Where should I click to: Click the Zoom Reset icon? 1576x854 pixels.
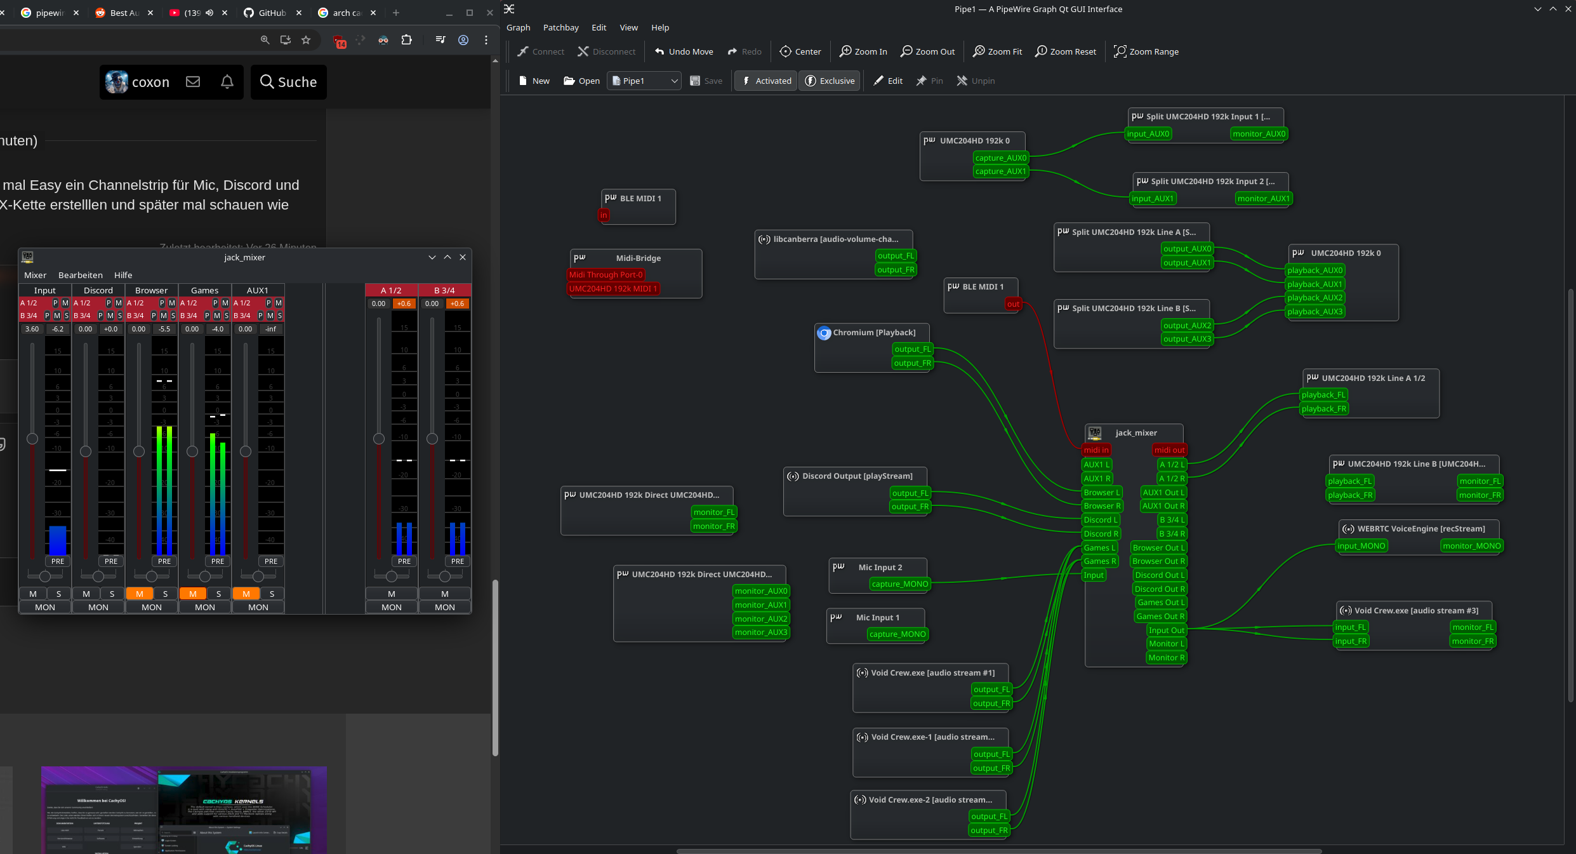(1041, 51)
